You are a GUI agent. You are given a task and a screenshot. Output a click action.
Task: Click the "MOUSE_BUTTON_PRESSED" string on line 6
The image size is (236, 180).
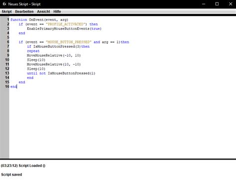coord(69,42)
